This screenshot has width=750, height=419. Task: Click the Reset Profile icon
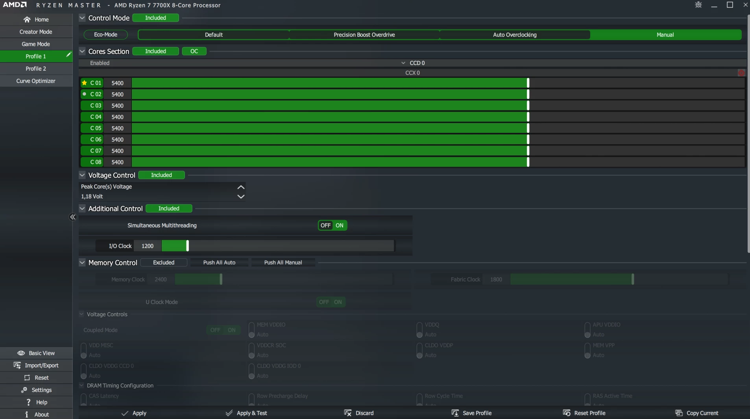[567, 413]
